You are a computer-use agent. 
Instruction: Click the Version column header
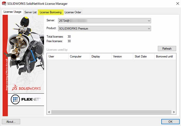tap(122, 56)
